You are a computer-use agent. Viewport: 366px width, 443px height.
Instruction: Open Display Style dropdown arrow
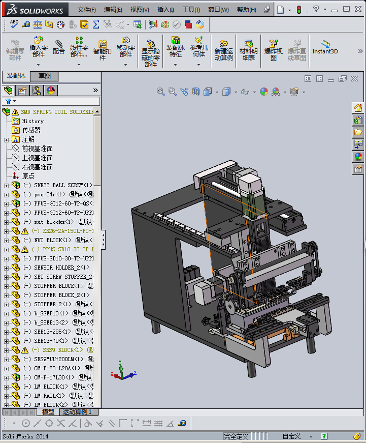pyautogui.click(x=236, y=92)
